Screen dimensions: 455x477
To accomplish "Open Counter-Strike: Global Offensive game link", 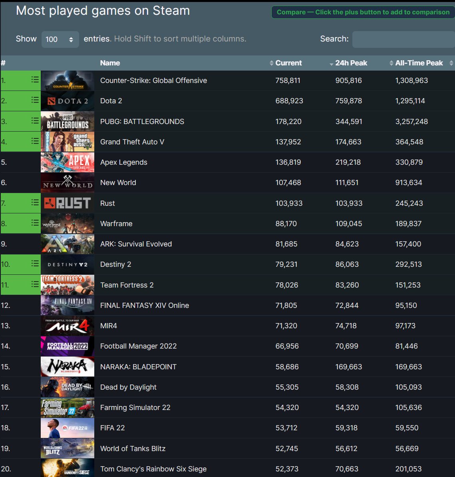I will coord(153,80).
